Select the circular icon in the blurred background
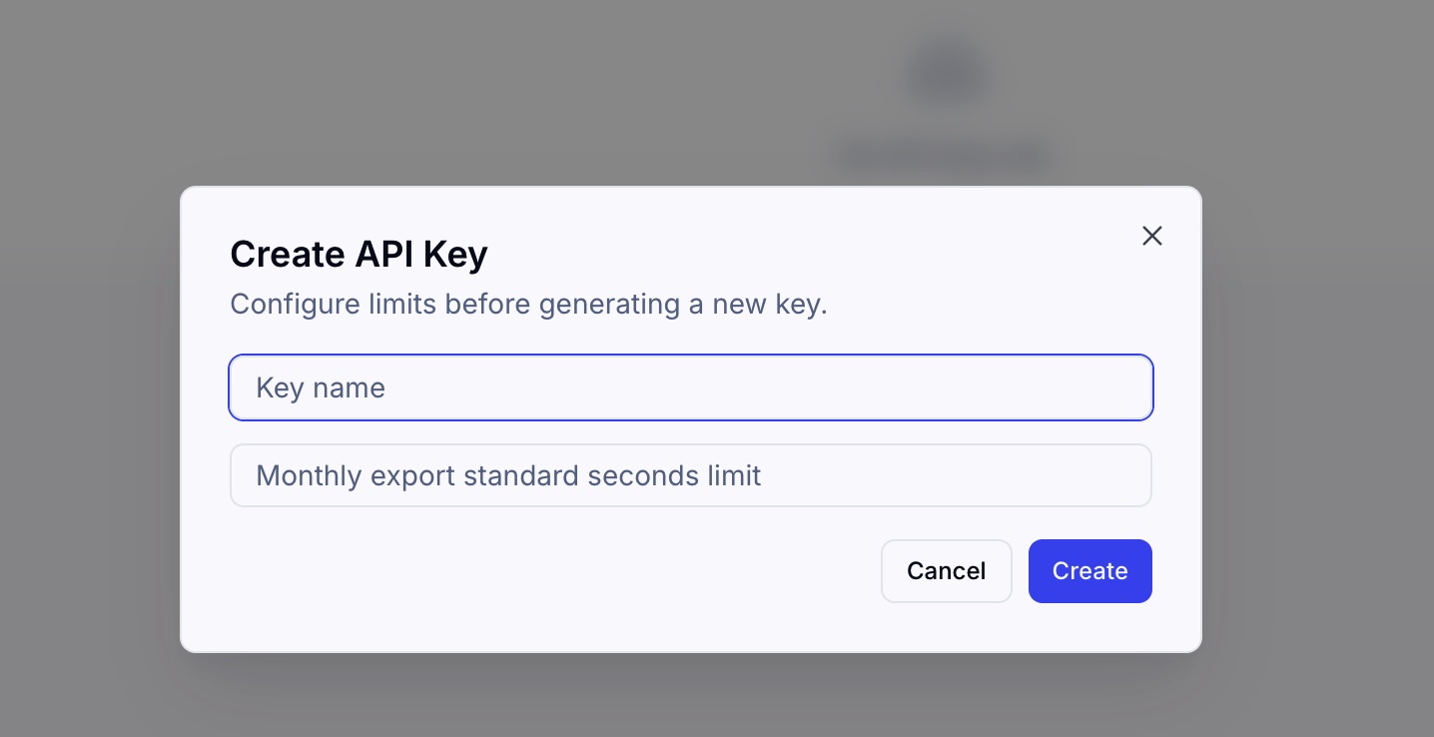Screen dimensions: 1434x737 coord(946,70)
